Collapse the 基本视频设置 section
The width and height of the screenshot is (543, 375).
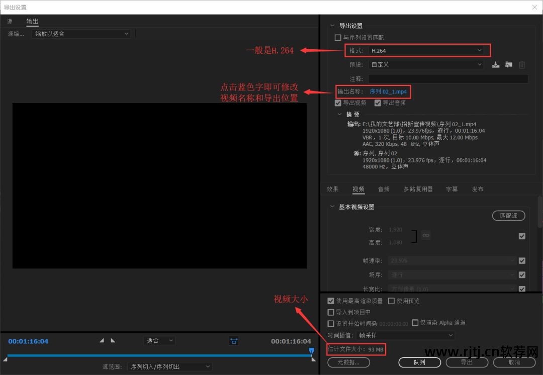click(332, 207)
